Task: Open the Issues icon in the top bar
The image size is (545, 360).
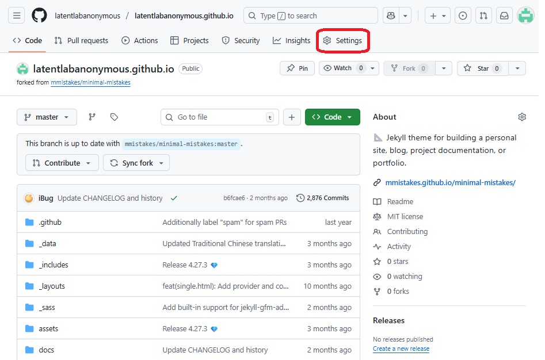Action: coord(463,16)
